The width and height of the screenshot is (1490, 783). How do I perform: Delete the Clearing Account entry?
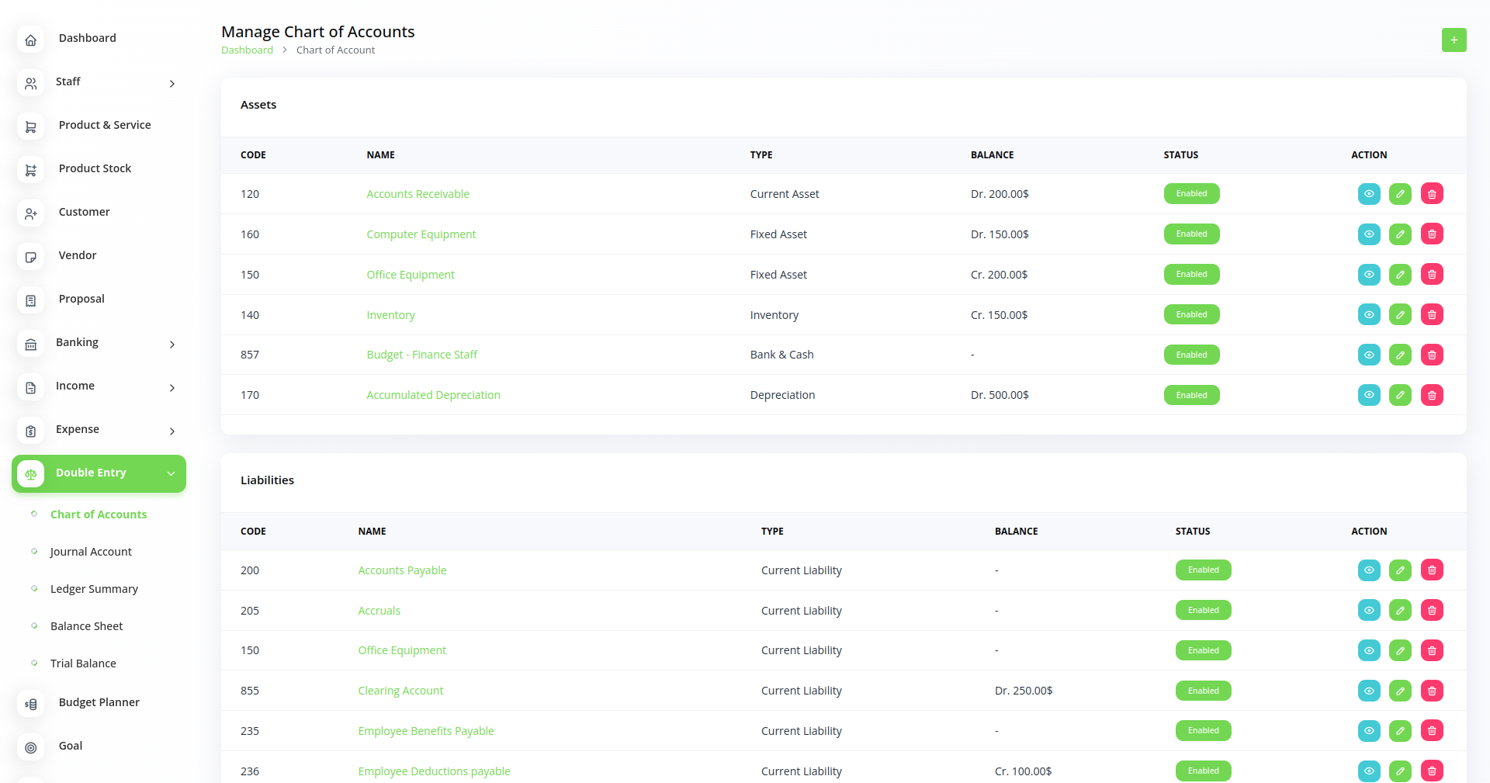pyautogui.click(x=1431, y=691)
